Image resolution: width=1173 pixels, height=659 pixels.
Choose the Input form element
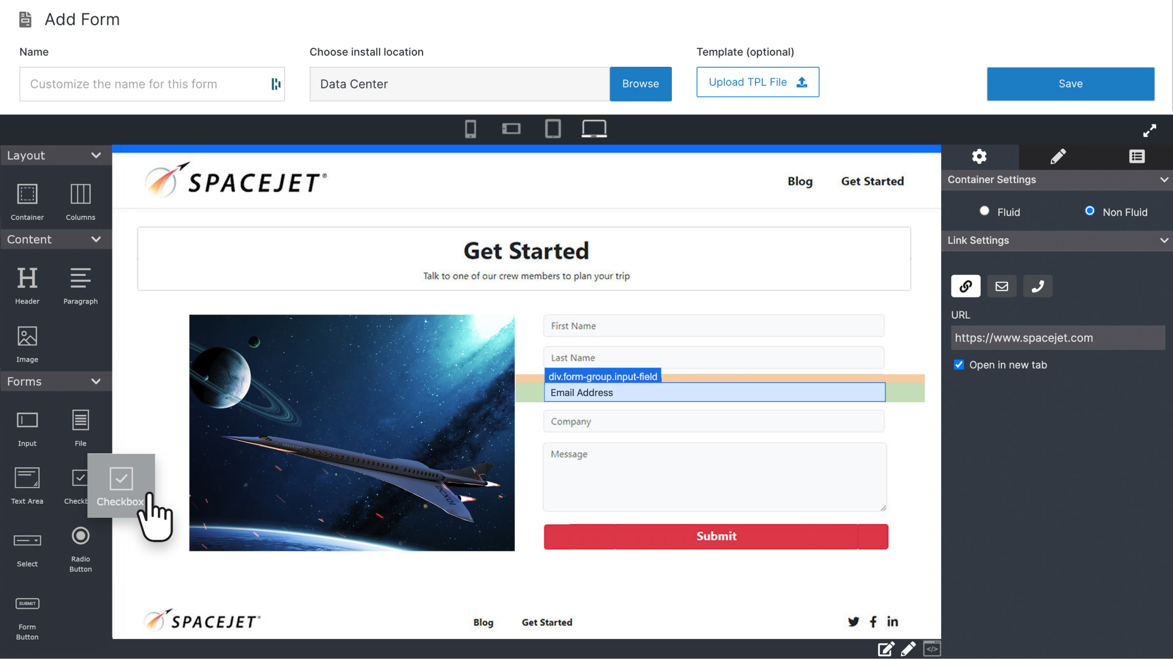(27, 428)
